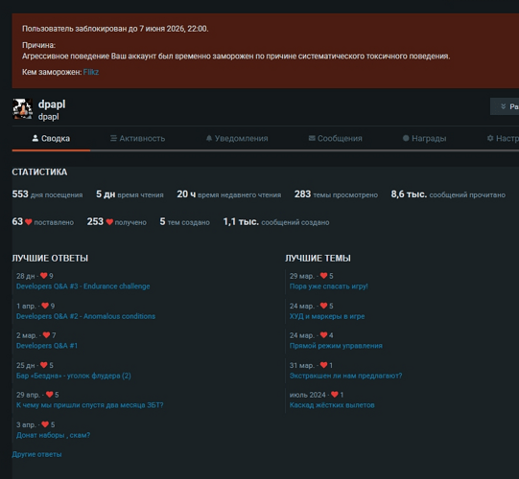The height and width of the screenshot is (479, 519).
Task: Open the partially visible Настройки tab
Action: [503, 139]
